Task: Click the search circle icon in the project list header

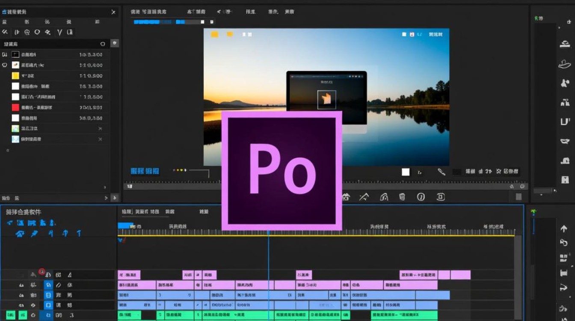Action: (x=103, y=44)
